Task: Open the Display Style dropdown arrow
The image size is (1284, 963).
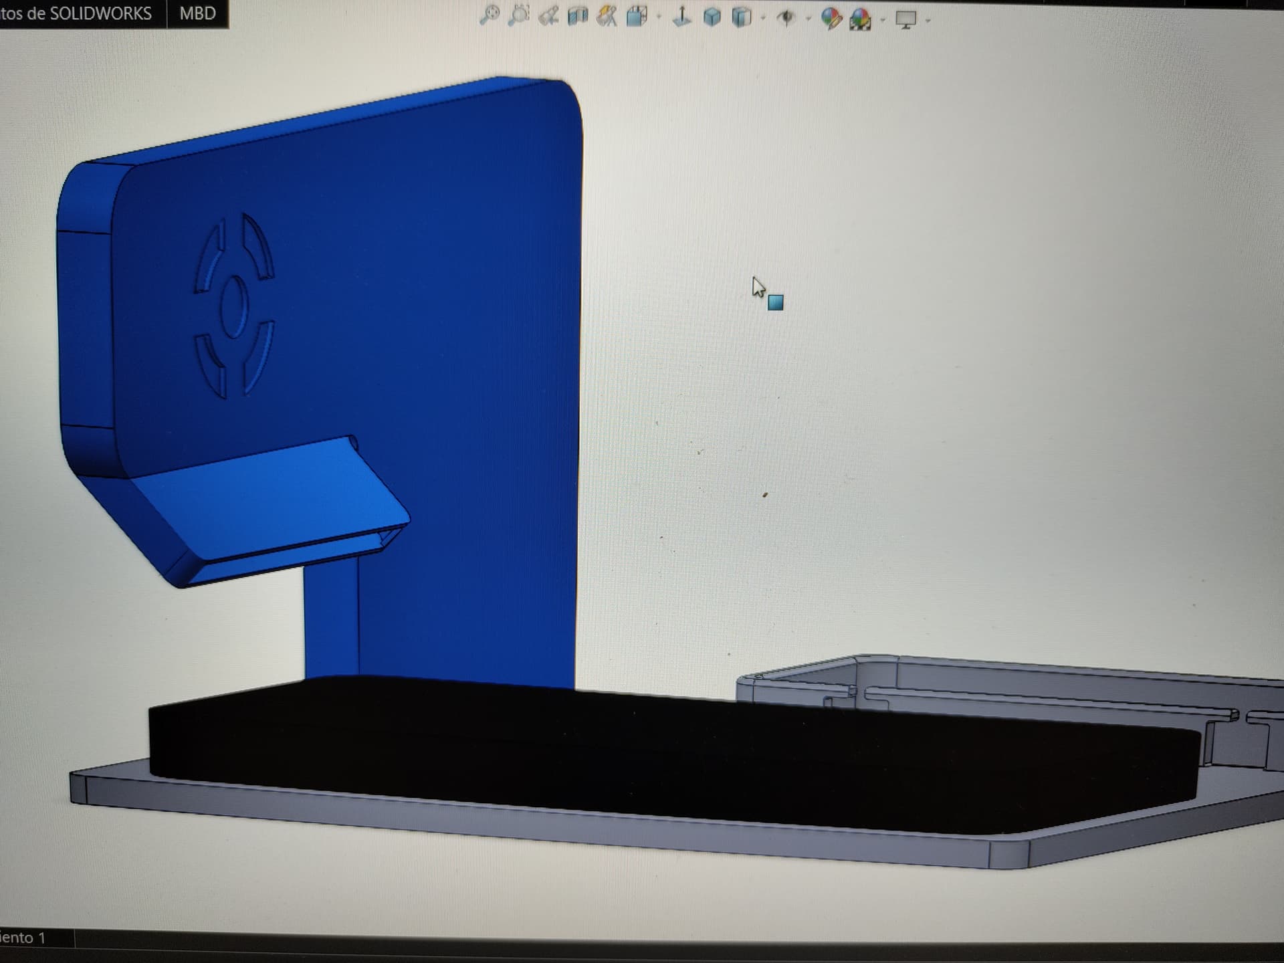Action: (x=763, y=19)
